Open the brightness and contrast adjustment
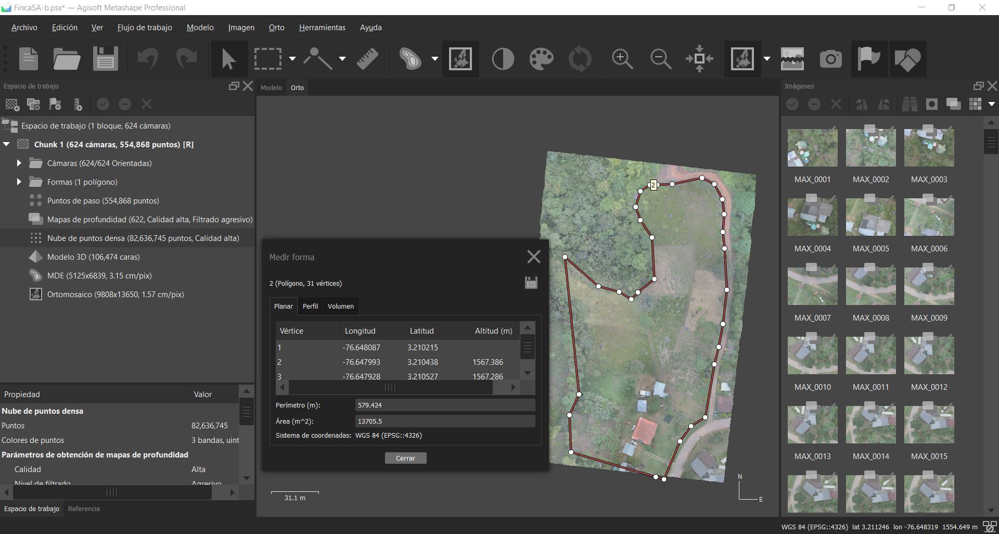 503,59
